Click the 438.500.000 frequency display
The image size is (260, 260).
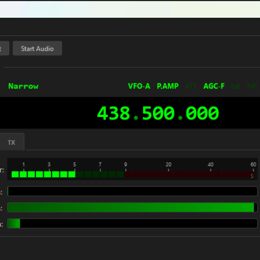[x=158, y=113]
